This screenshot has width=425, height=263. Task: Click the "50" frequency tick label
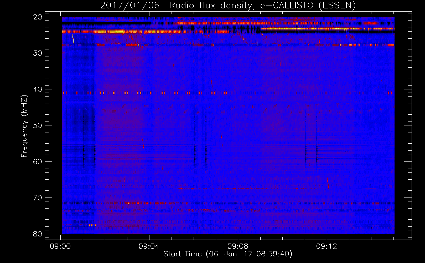[x=38, y=125]
